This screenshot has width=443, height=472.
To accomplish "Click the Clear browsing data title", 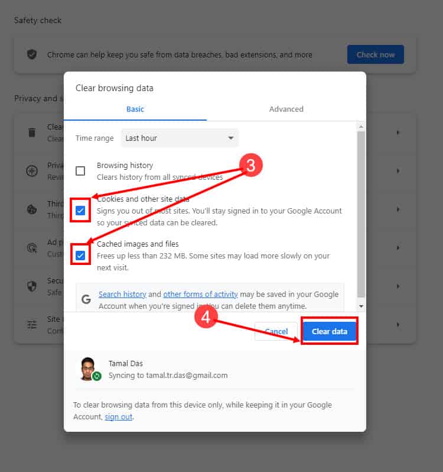I will (x=114, y=88).
